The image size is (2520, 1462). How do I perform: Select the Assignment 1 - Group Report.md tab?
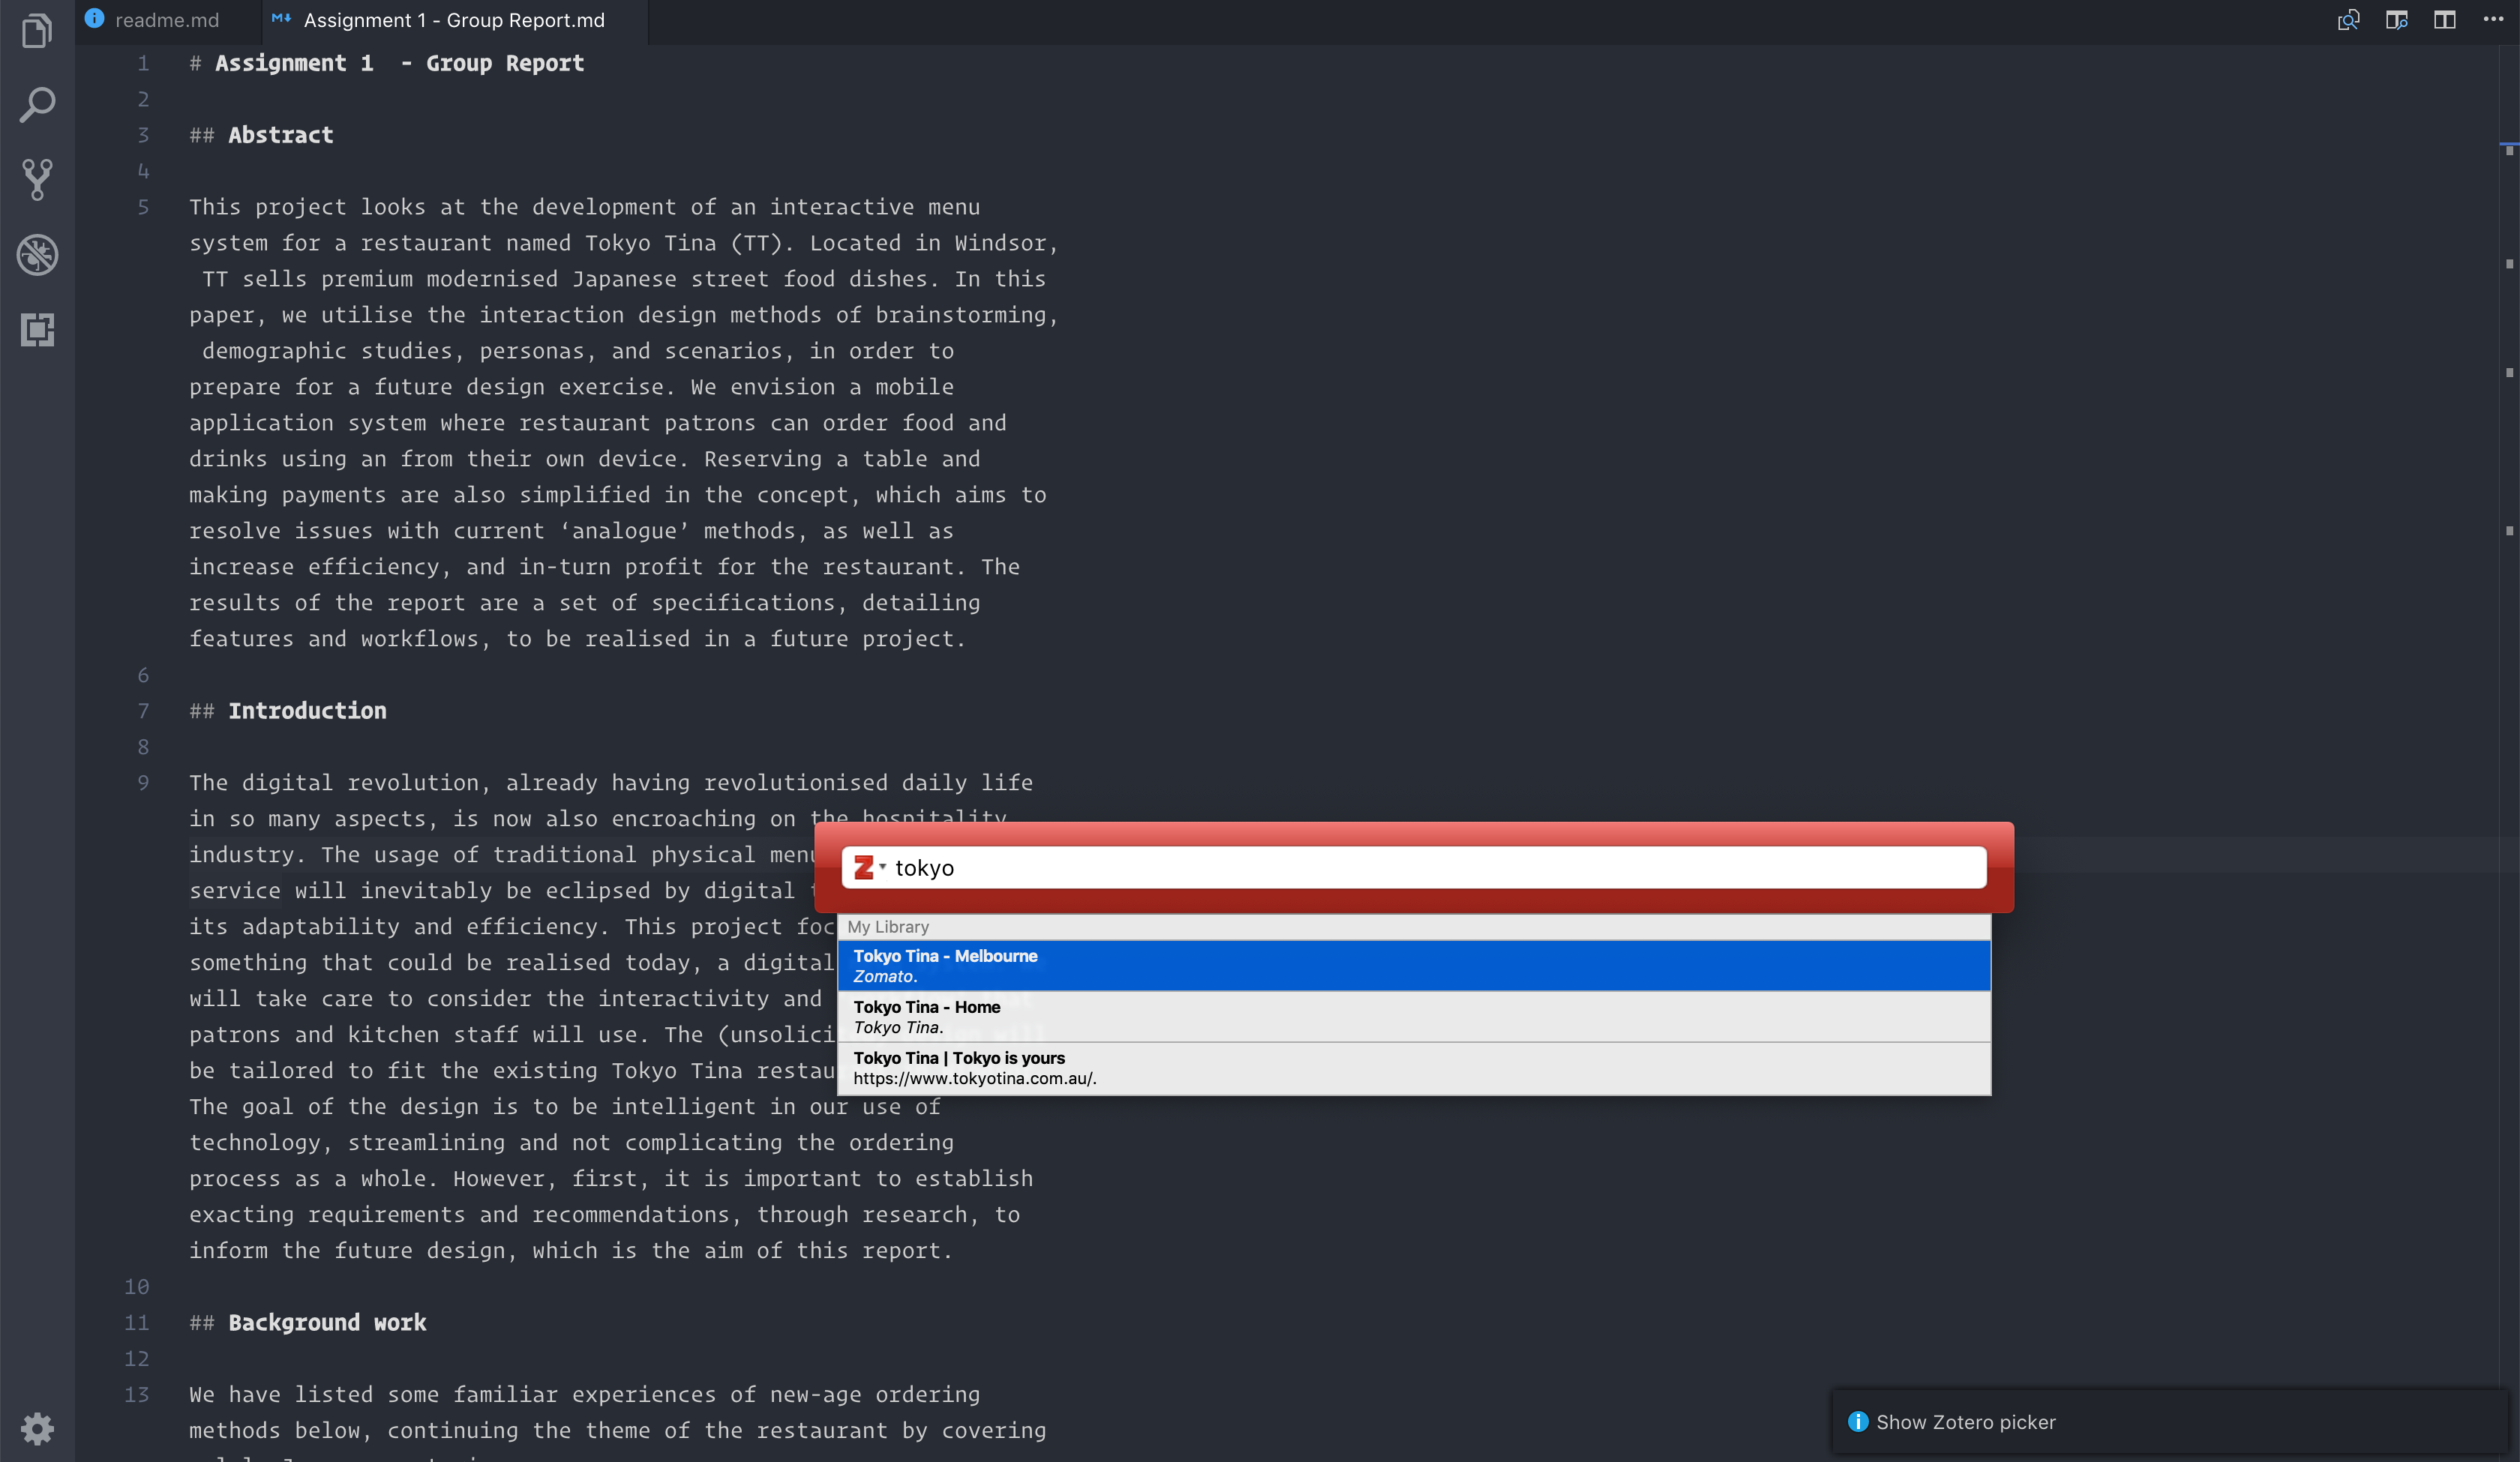pyautogui.click(x=453, y=20)
